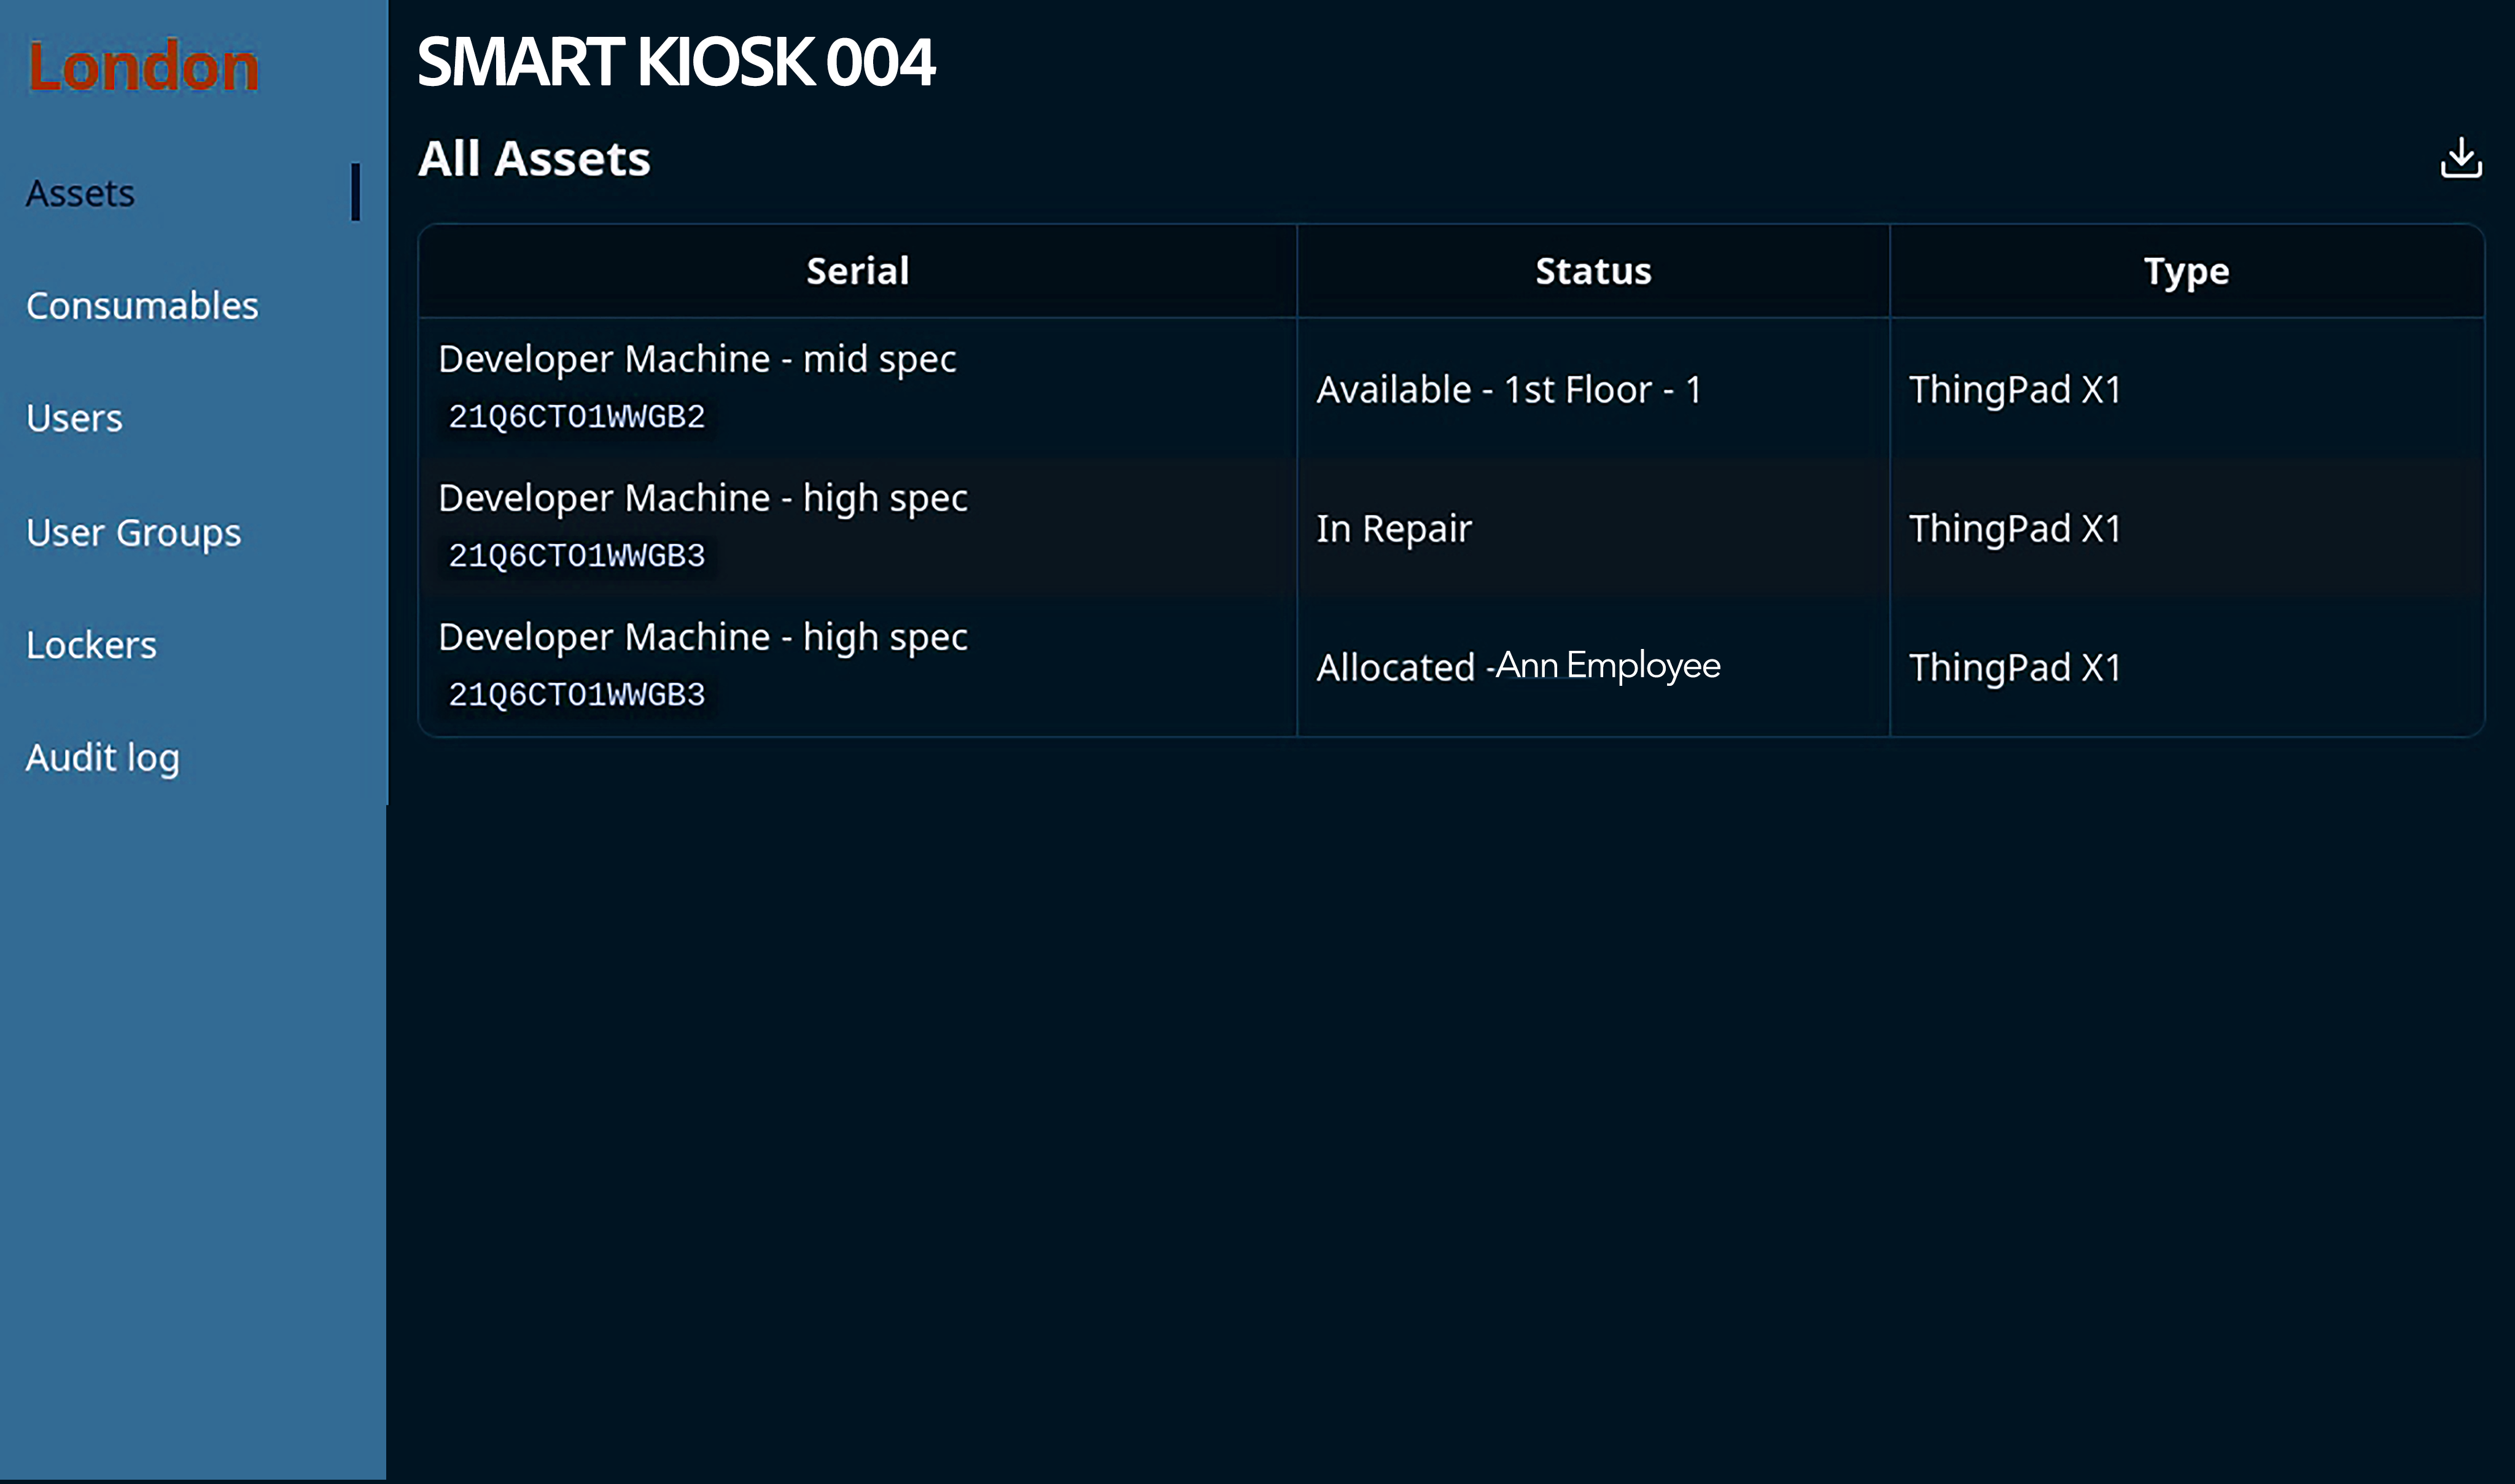Navigate to the Users page

tap(74, 418)
